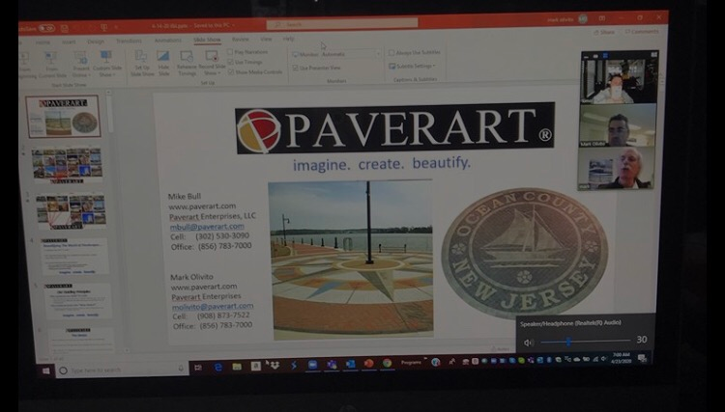Click mark olivito account name
This screenshot has height=412, width=725.
coord(560,20)
